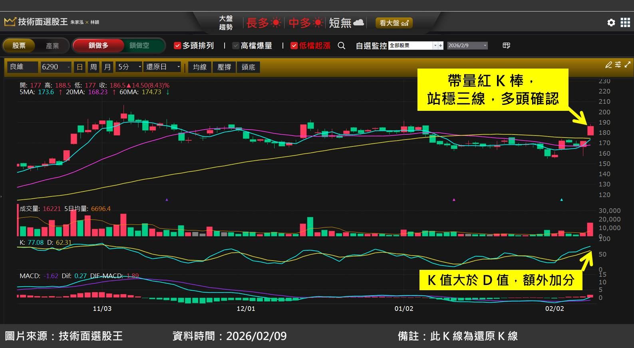Click the 自選監控 label
The image size is (634, 348).
[x=371, y=45]
